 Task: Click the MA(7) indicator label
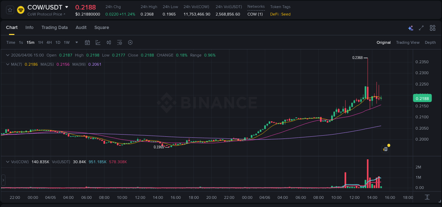[x=17, y=64]
